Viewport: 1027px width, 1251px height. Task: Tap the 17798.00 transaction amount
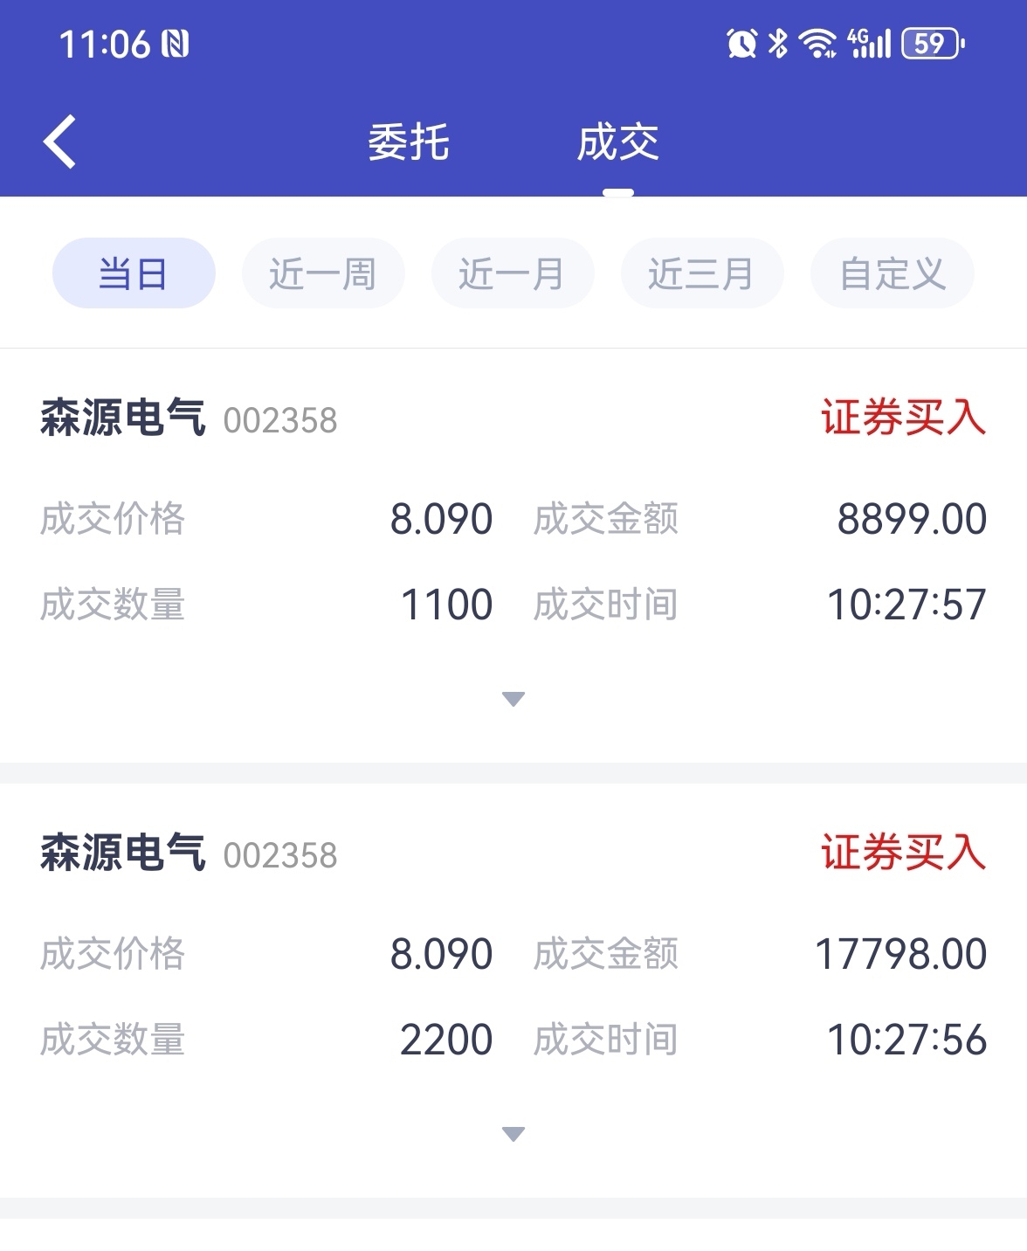(x=900, y=954)
